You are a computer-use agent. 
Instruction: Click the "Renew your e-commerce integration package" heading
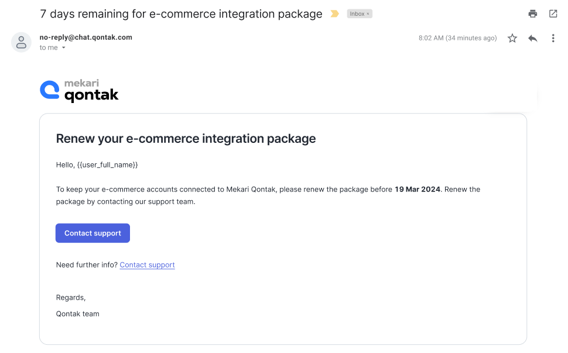pos(186,139)
